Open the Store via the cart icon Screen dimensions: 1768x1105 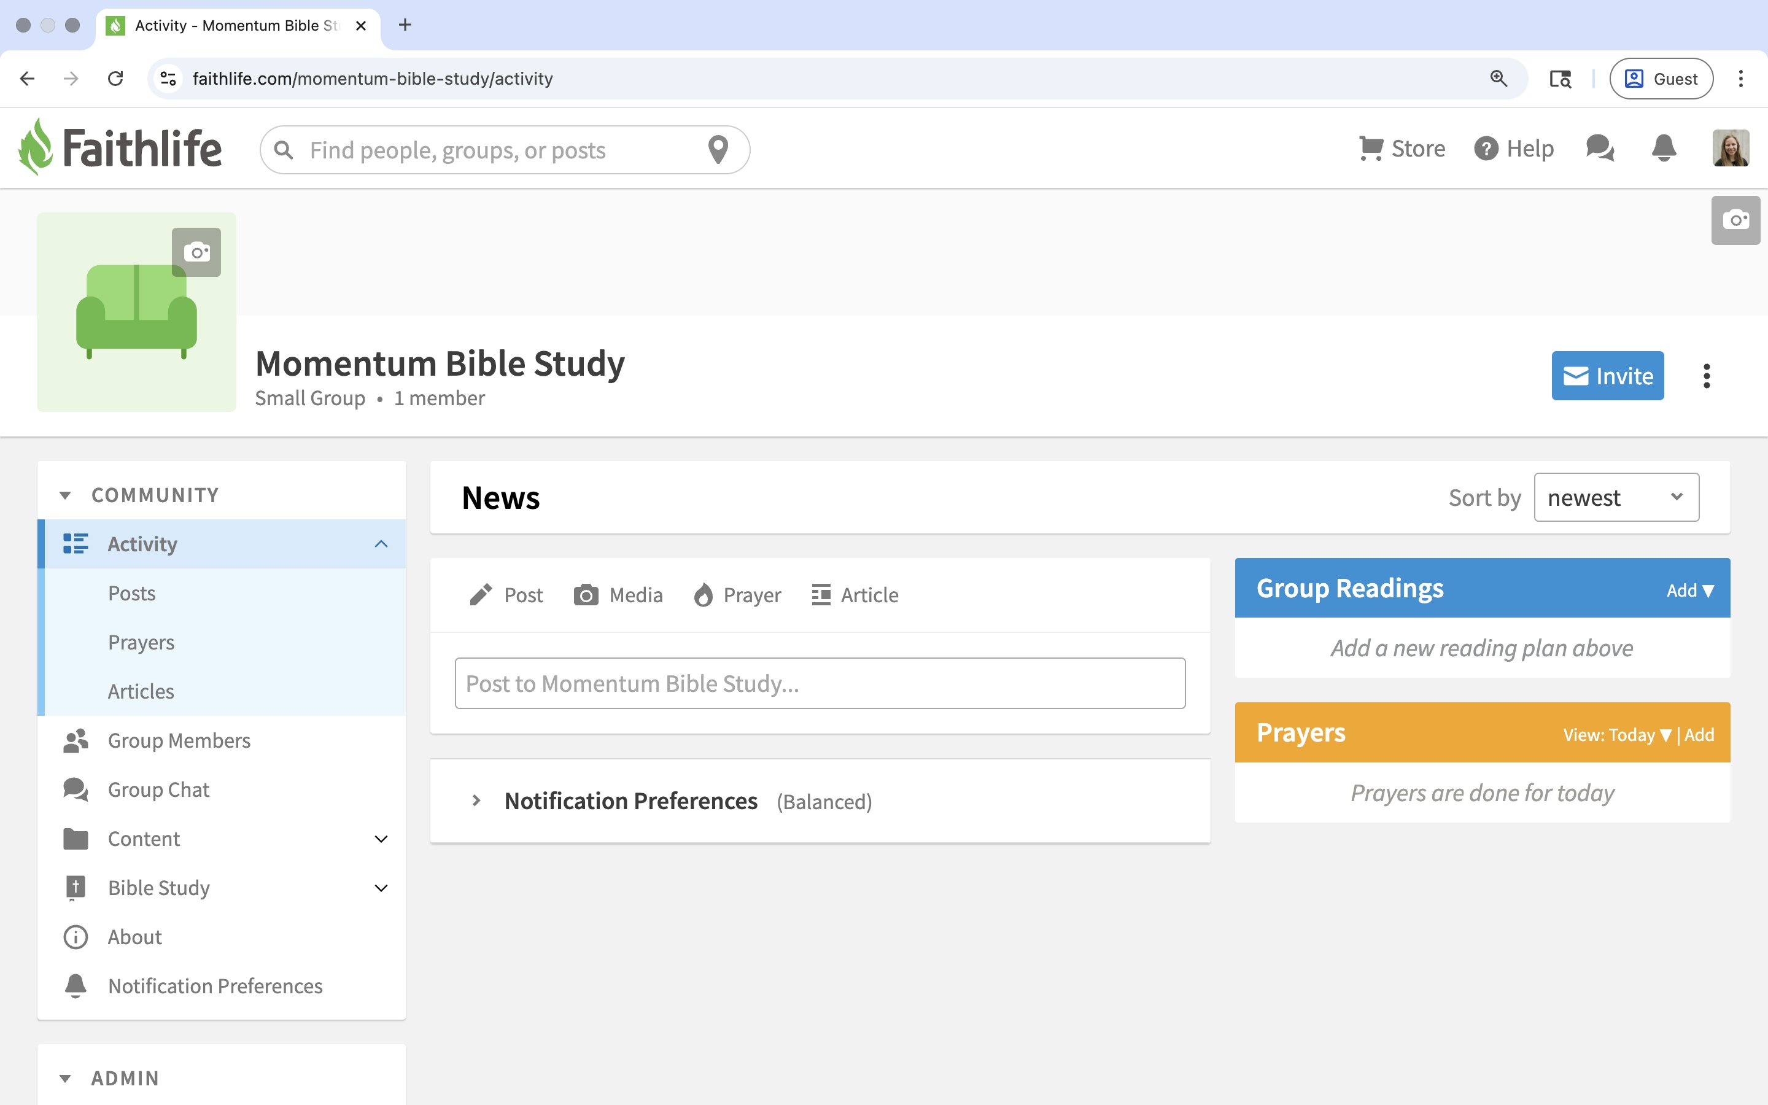coord(1371,149)
